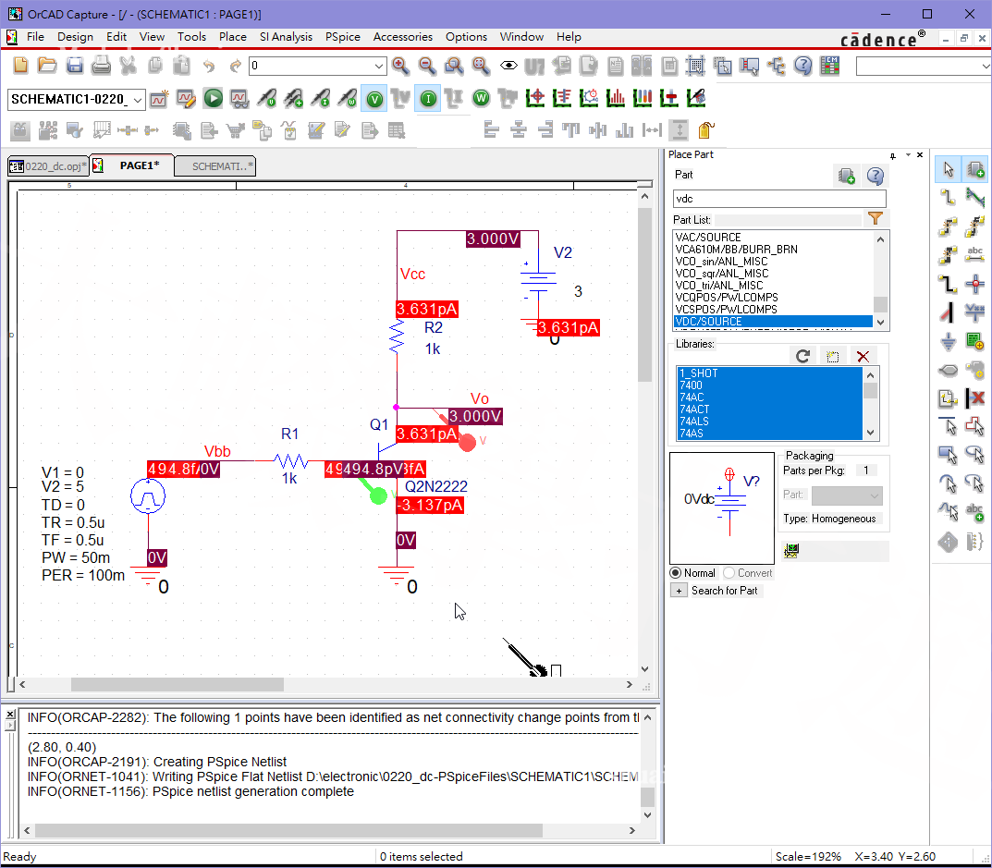Click the schematic horizontal scrollbar thumb
The height and width of the screenshot is (868, 992).
(x=178, y=685)
